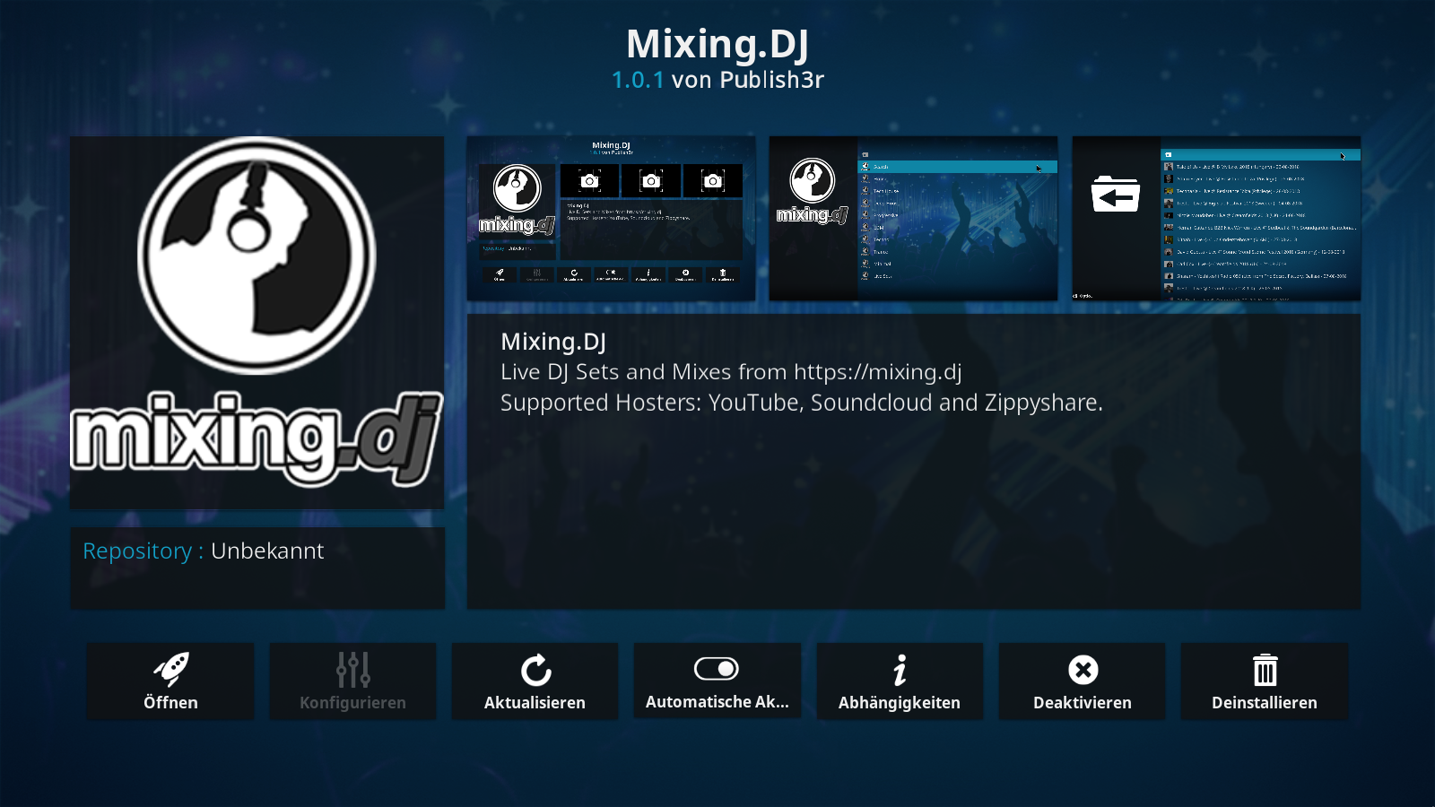
Task: Show Abhängigkeiten via the info icon
Action: [900, 670]
